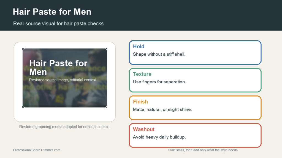Viewport: 282px width, 158px height.
Task: Select the green-bordered Texture card
Action: coord(195,80)
